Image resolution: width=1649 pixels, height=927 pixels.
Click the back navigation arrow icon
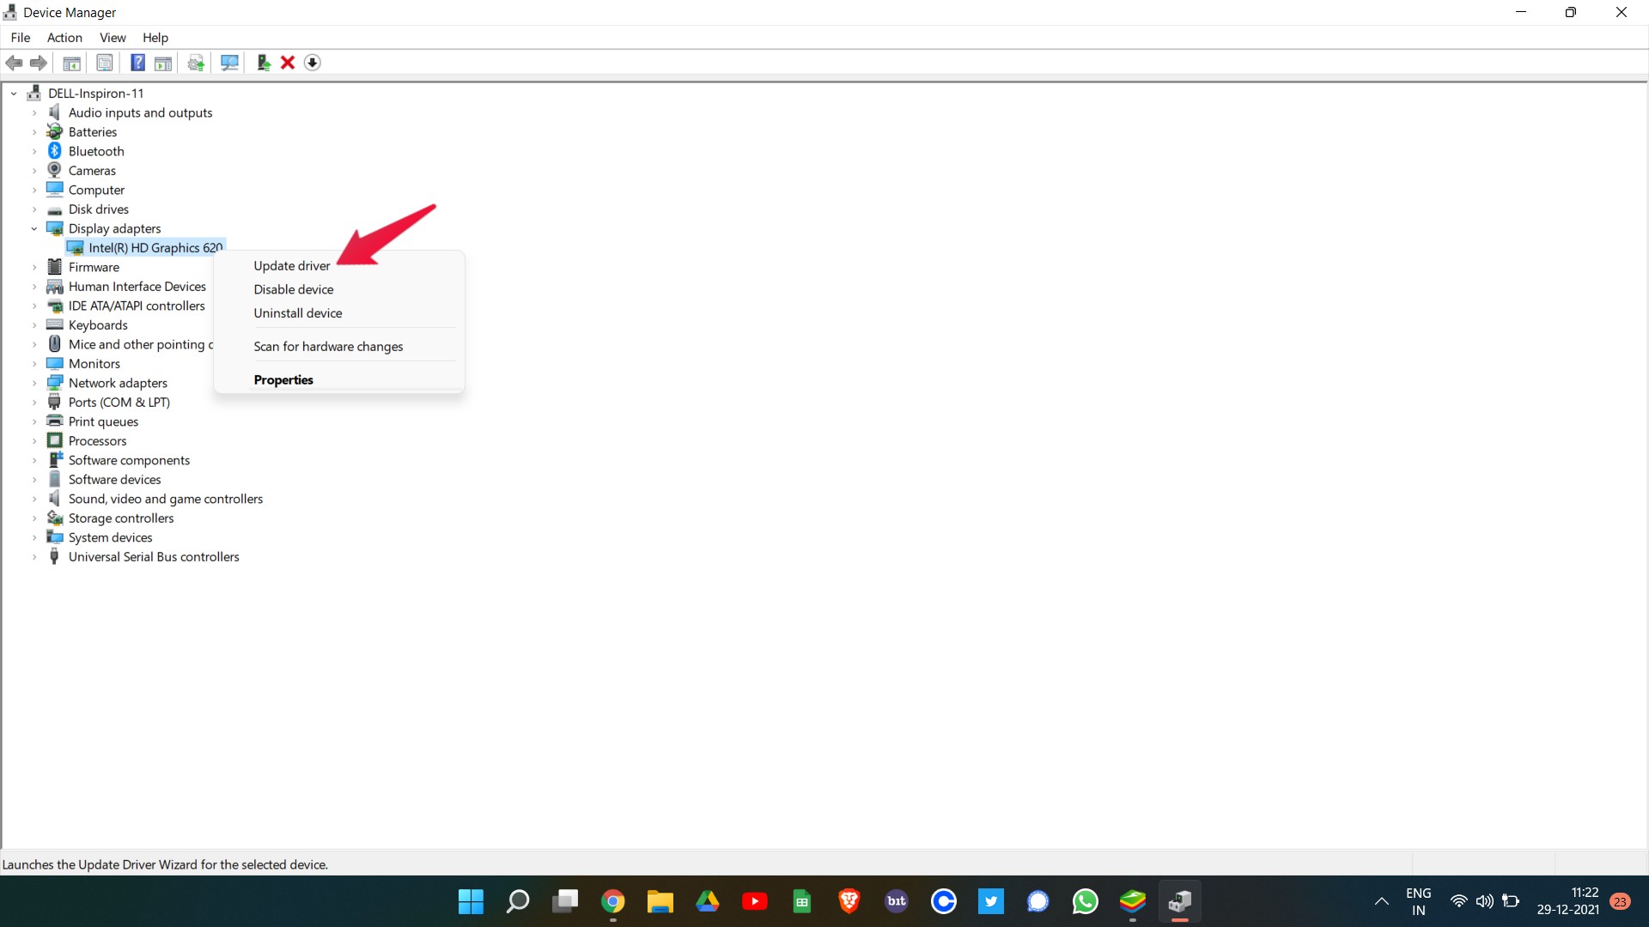[14, 63]
